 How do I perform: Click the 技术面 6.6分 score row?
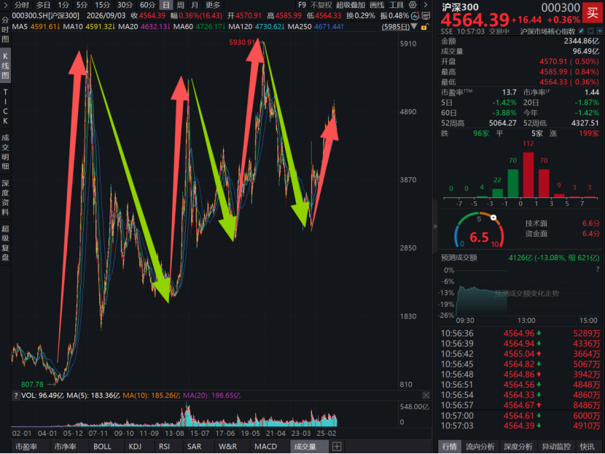click(562, 223)
